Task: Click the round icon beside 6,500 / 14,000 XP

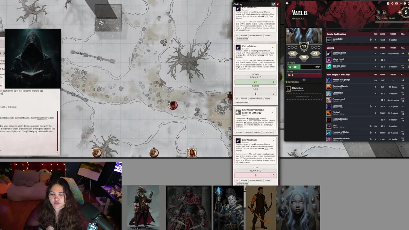Action: pyautogui.click(x=378, y=18)
